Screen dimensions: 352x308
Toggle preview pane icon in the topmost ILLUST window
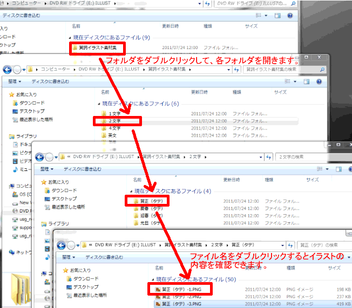tap(277, 16)
